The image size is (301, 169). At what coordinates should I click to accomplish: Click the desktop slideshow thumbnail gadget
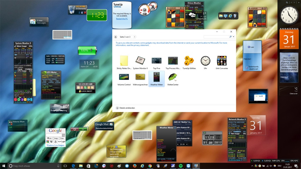258,96
